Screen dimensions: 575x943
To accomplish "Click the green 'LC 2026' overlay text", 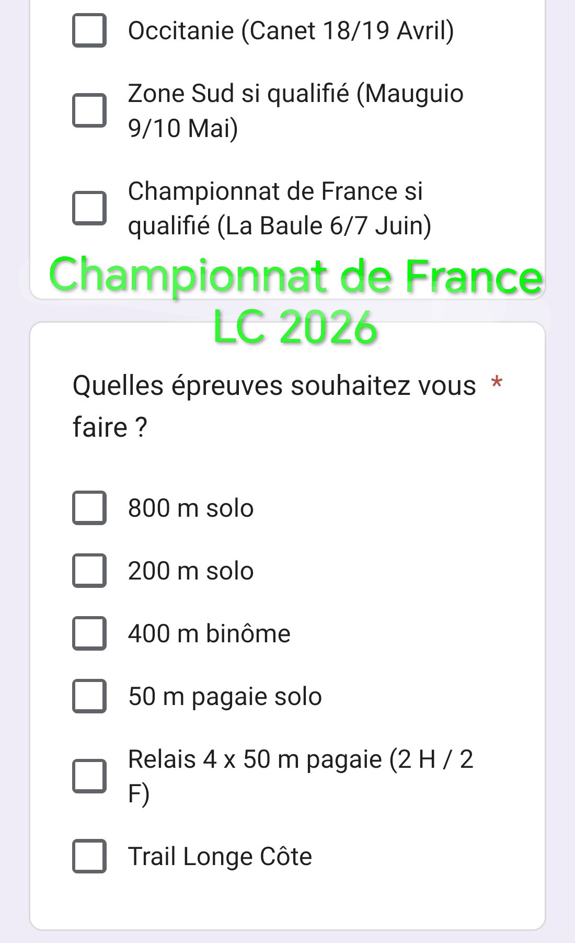I will tap(295, 327).
